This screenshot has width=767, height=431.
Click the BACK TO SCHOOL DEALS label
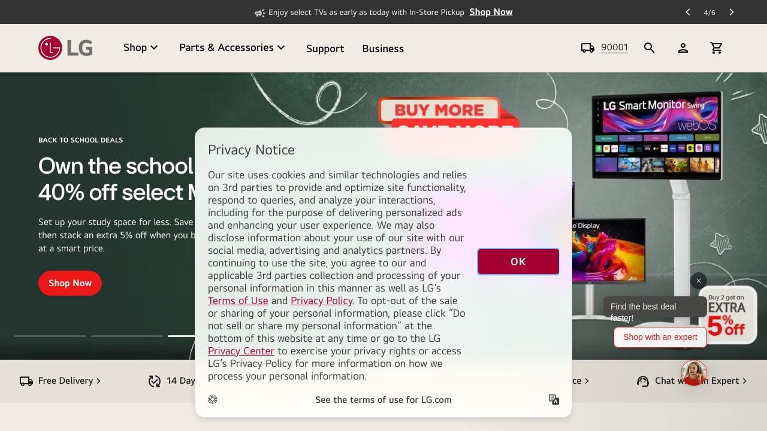tap(80, 140)
